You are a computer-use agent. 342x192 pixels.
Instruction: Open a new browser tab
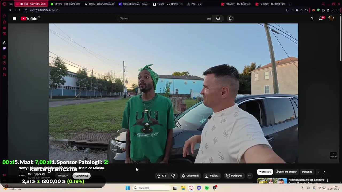pyautogui.click(x=290, y=4)
